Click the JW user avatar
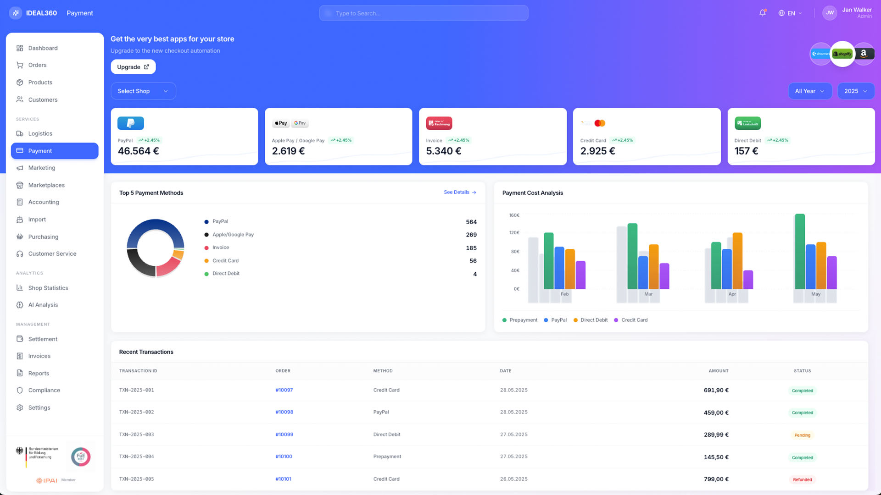 pyautogui.click(x=830, y=13)
